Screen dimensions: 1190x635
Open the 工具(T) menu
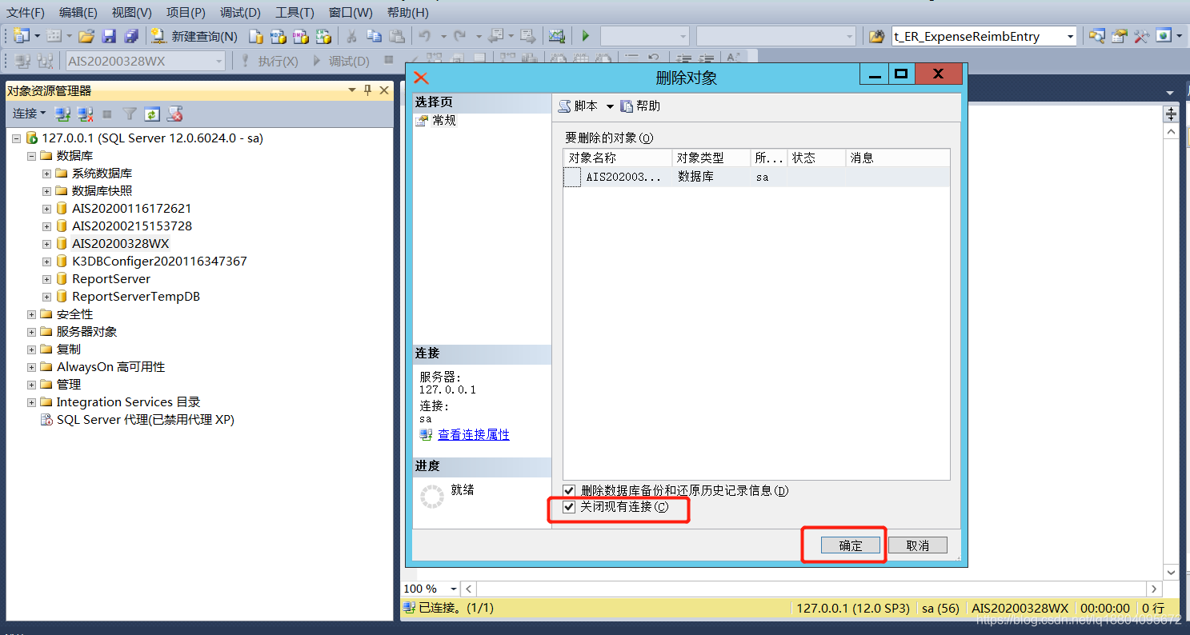click(x=294, y=12)
